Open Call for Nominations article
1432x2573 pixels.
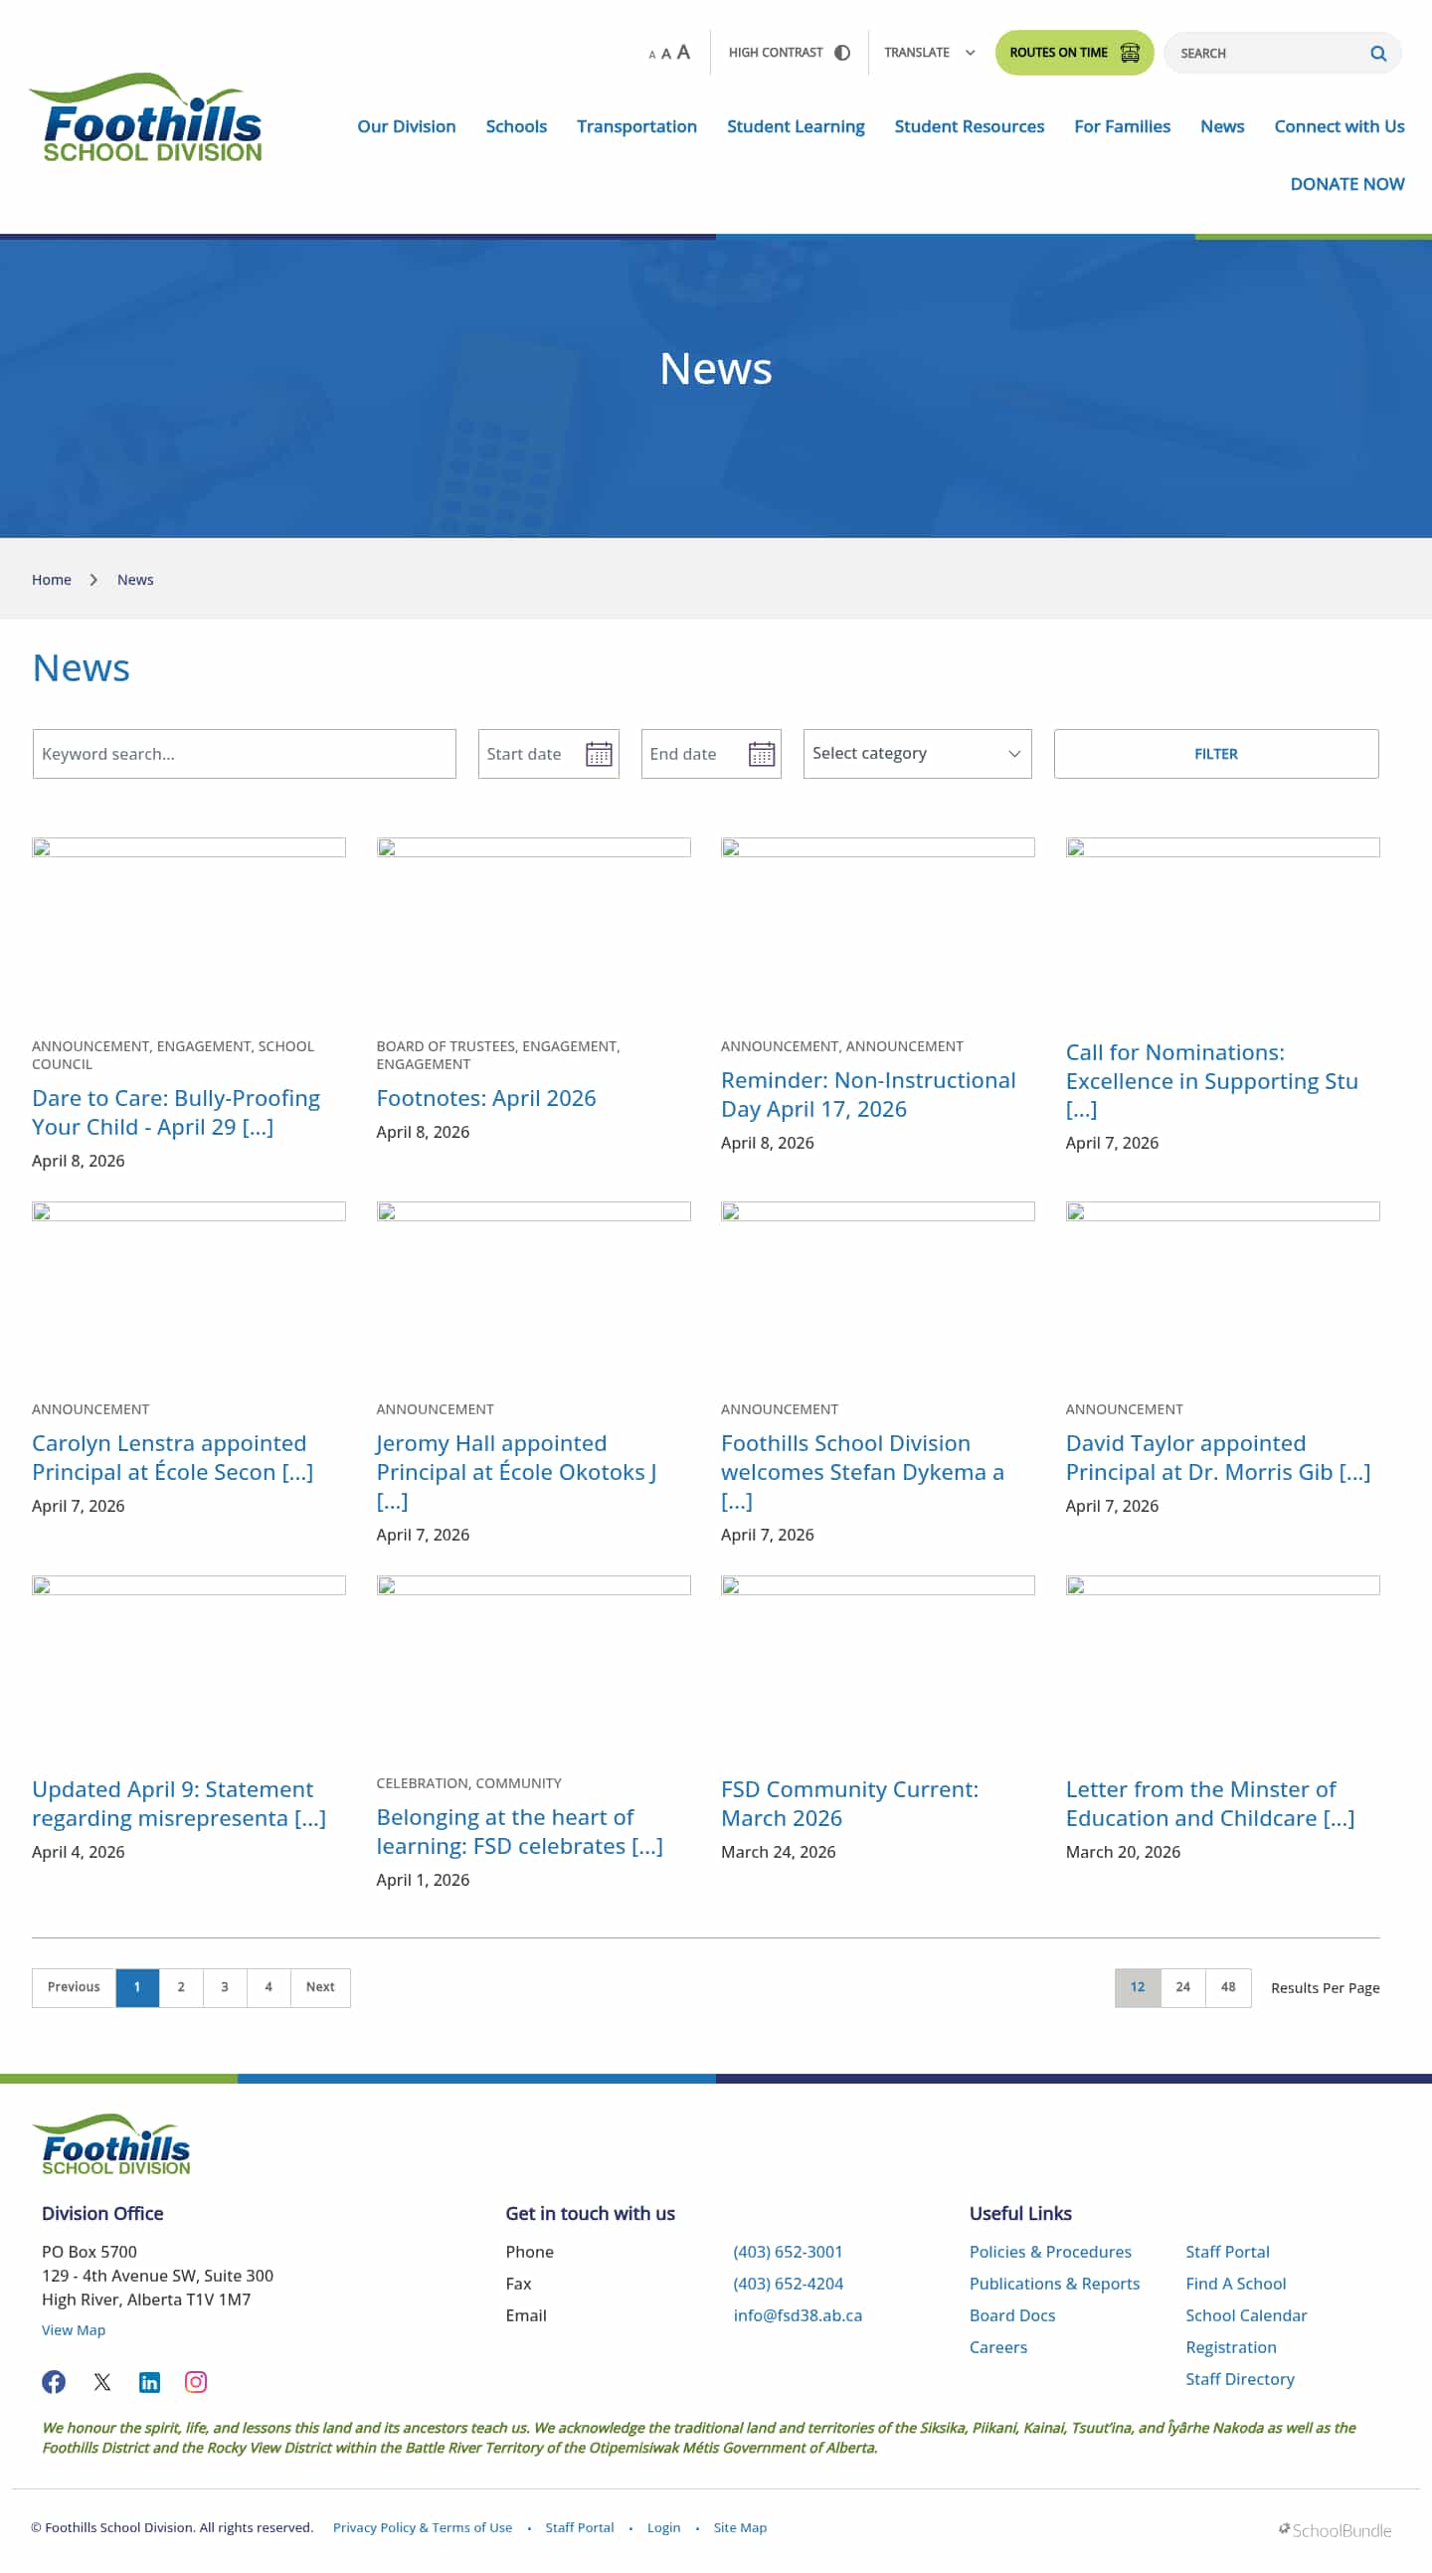[x=1211, y=1080]
